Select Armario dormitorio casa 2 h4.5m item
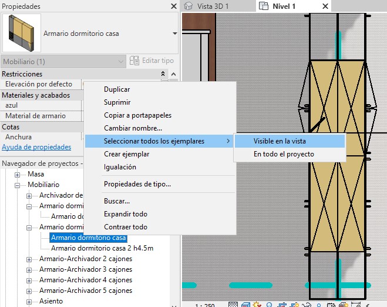 point(102,248)
